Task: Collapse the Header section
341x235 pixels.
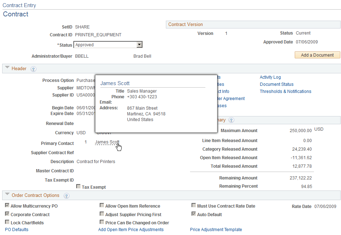Action: pyautogui.click(x=7, y=68)
